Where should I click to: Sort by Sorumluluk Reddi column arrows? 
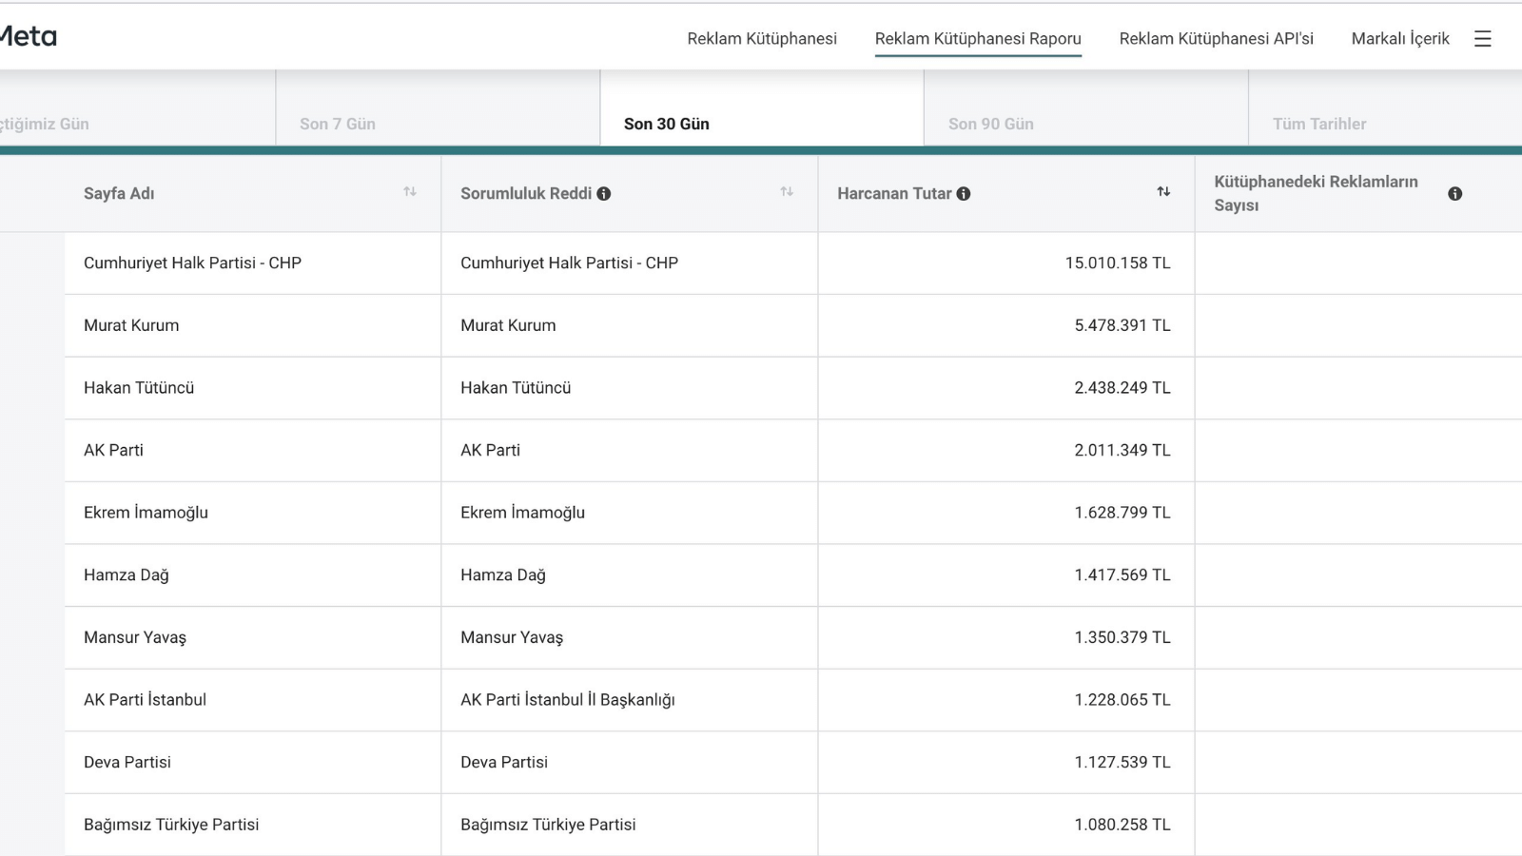[x=787, y=192]
